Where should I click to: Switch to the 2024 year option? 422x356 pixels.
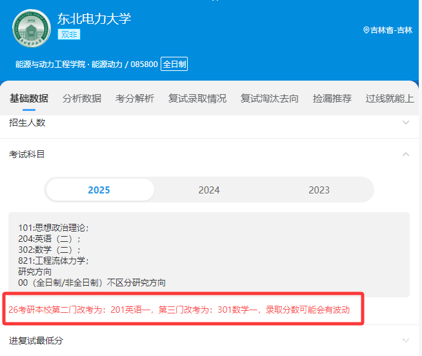(x=209, y=190)
